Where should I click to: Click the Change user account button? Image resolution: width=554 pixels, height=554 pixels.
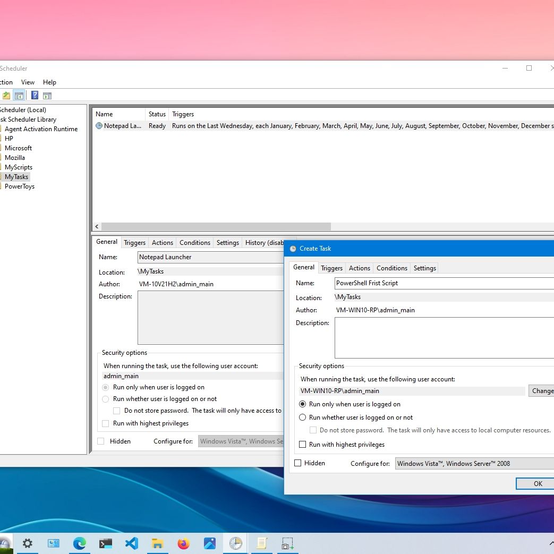(542, 391)
